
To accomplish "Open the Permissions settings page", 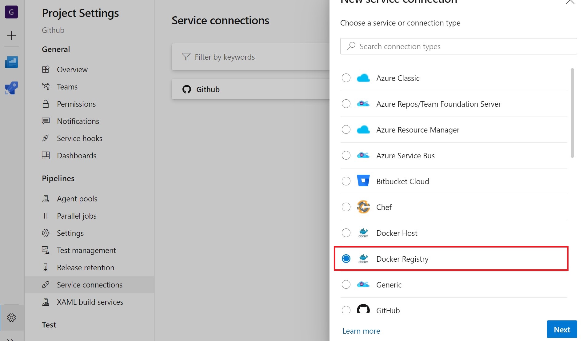I will coord(89,104).
